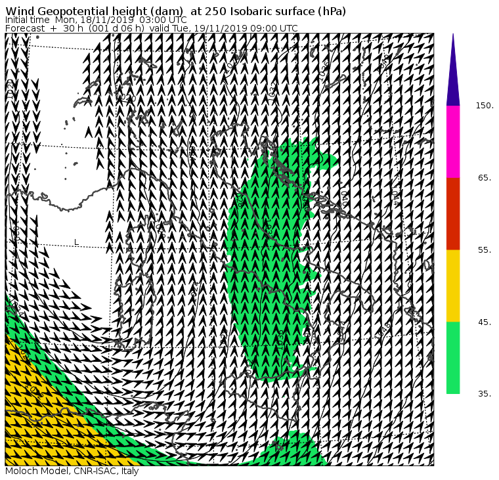Viewport: 499px width, 480px height.
Task: Click the legend value label '150.'
Action: click(485, 105)
